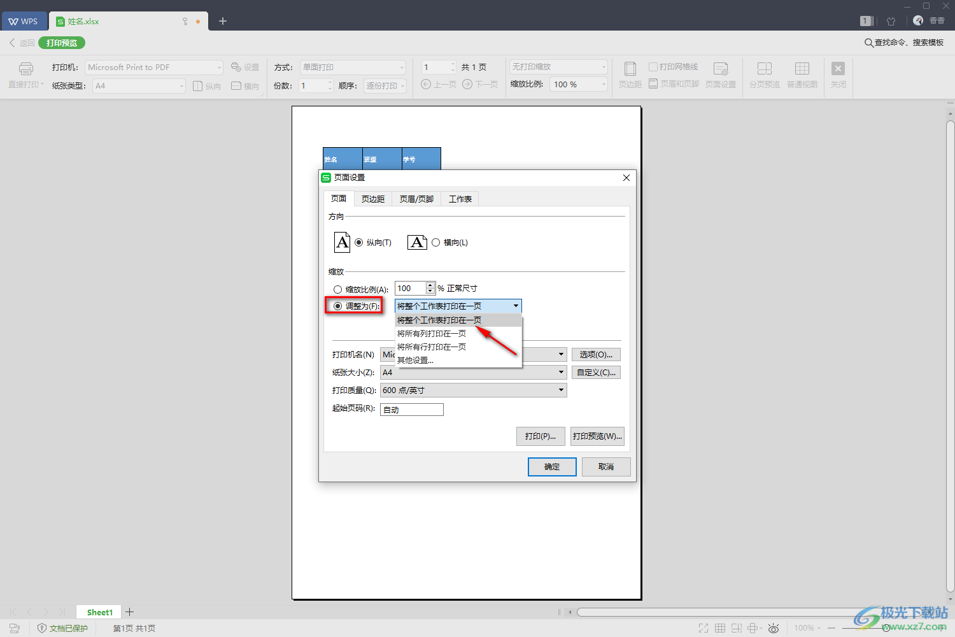Screen dimensions: 955x637
Task: Switch to Margins (页边距) tab
Action: tap(373, 199)
